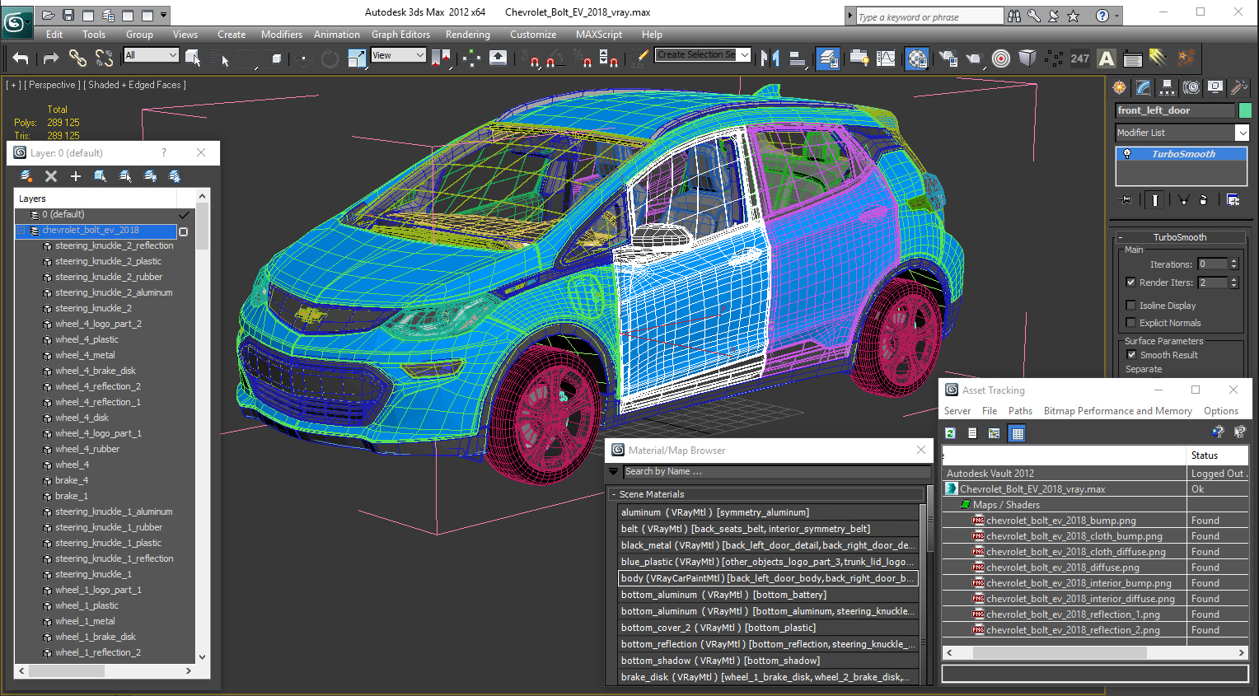
Task: Open the Curve Editor
Action: point(886,58)
